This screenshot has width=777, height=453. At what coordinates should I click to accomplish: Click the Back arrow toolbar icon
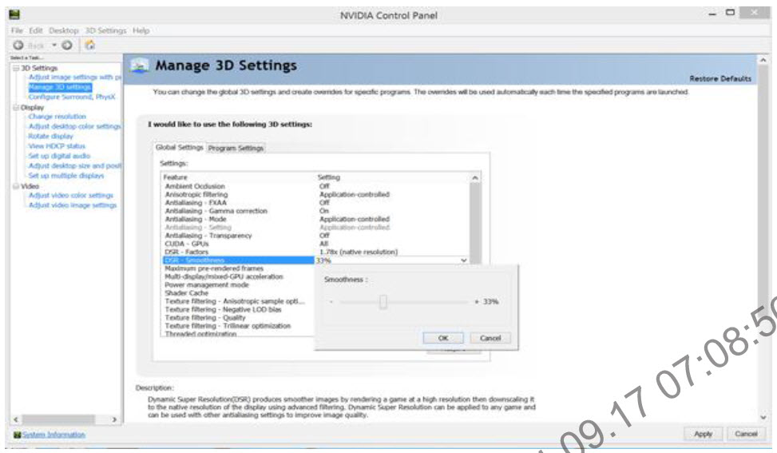click(18, 45)
